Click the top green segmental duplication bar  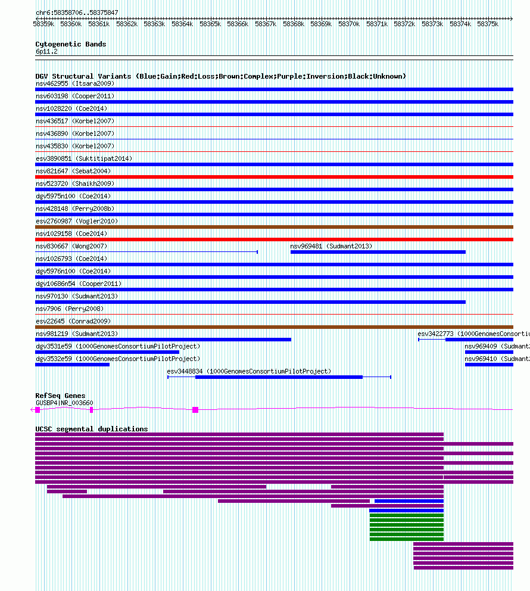click(x=407, y=515)
